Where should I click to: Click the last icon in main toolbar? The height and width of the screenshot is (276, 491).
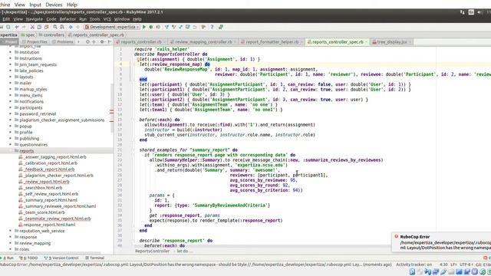click(x=221, y=28)
